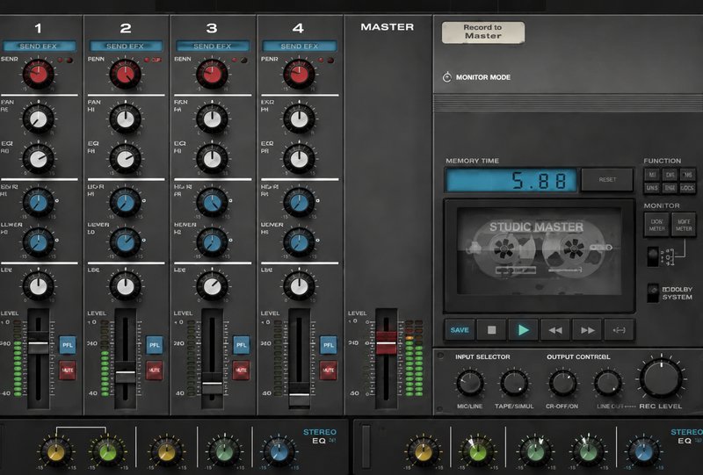703x475 pixels.
Task: Click the loop button right of fast forward
Action: [620, 330]
